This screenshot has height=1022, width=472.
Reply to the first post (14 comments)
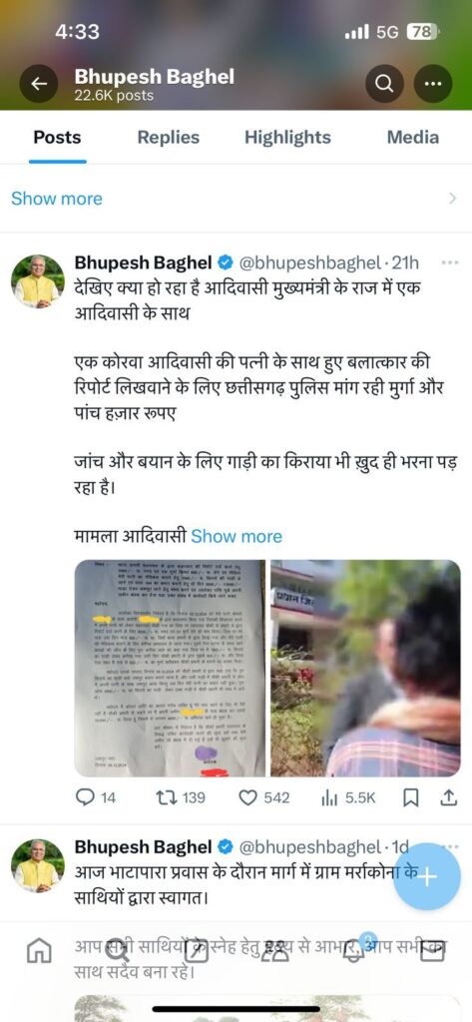(x=96, y=797)
